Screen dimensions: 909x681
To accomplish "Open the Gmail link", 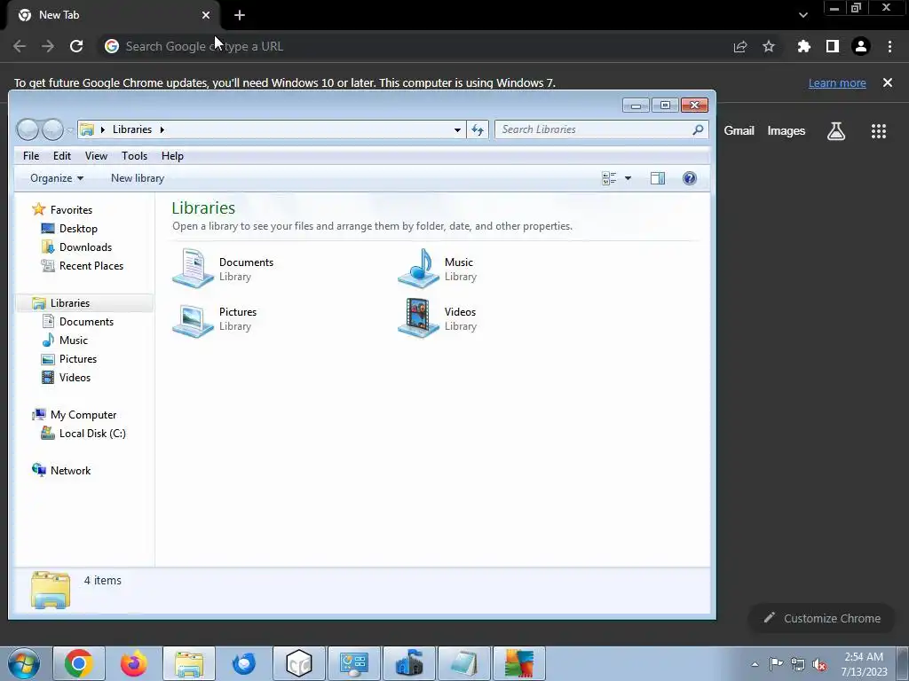I will [739, 131].
